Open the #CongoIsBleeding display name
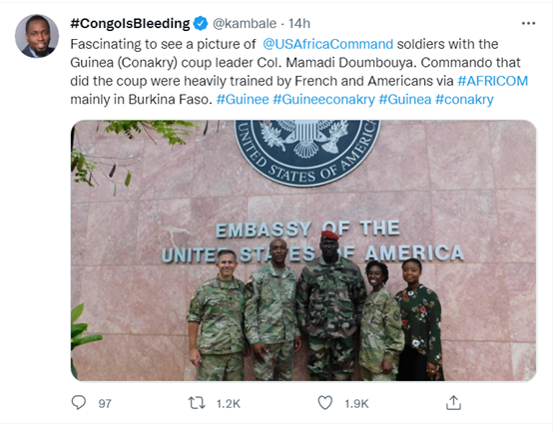The image size is (553, 432). coord(130,24)
